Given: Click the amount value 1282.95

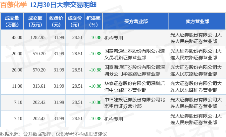Looking at the screenshot, I should [x=38, y=38].
